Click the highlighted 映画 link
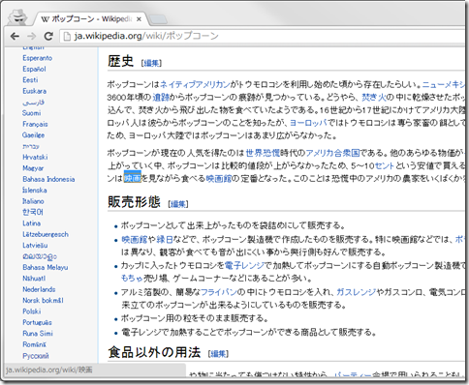 [133, 178]
